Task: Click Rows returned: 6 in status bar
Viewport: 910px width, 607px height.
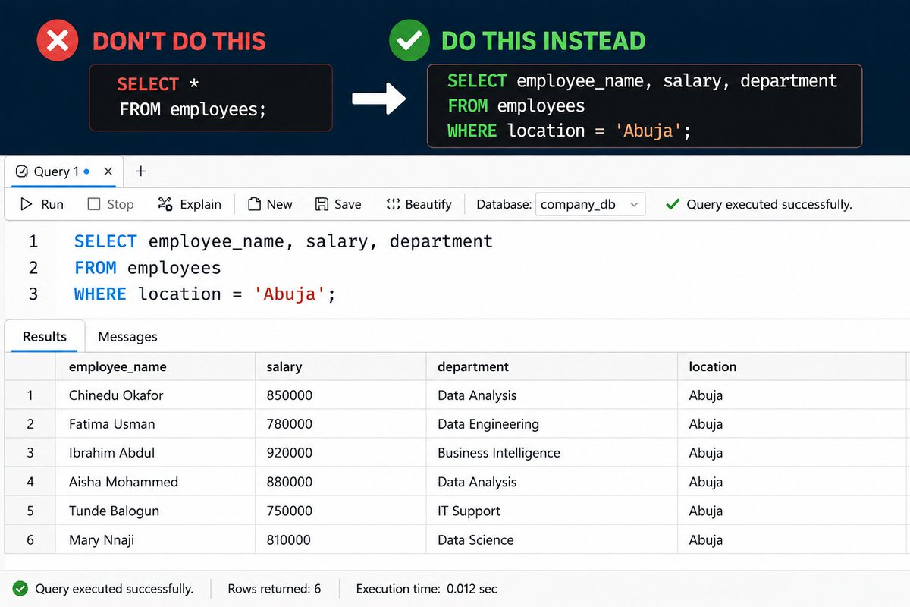Action: pyautogui.click(x=275, y=589)
